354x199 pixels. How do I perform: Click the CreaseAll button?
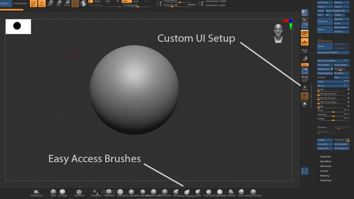(324, 144)
